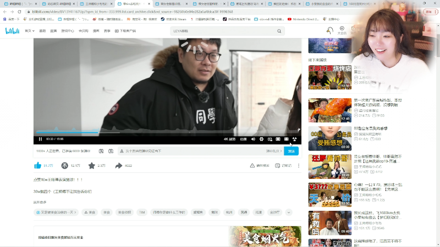The image size is (440, 247).
Task: Open the 漫画 manga nav item
Action: coord(96,31)
